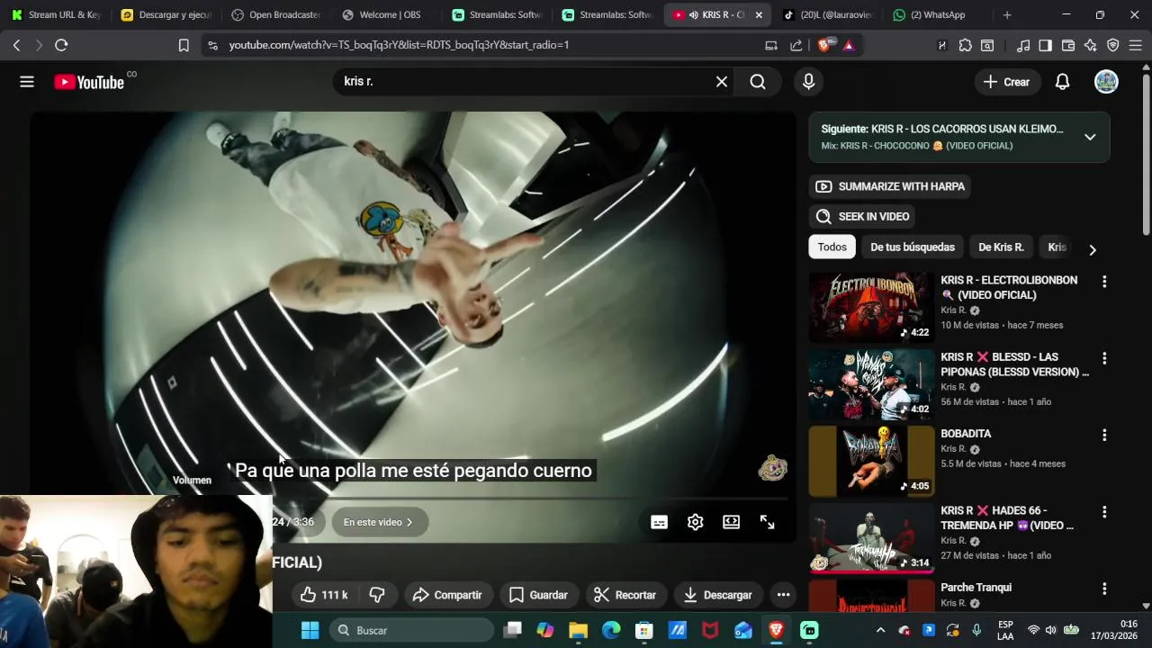
Task: Open the account avatar menu
Action: coord(1106,82)
